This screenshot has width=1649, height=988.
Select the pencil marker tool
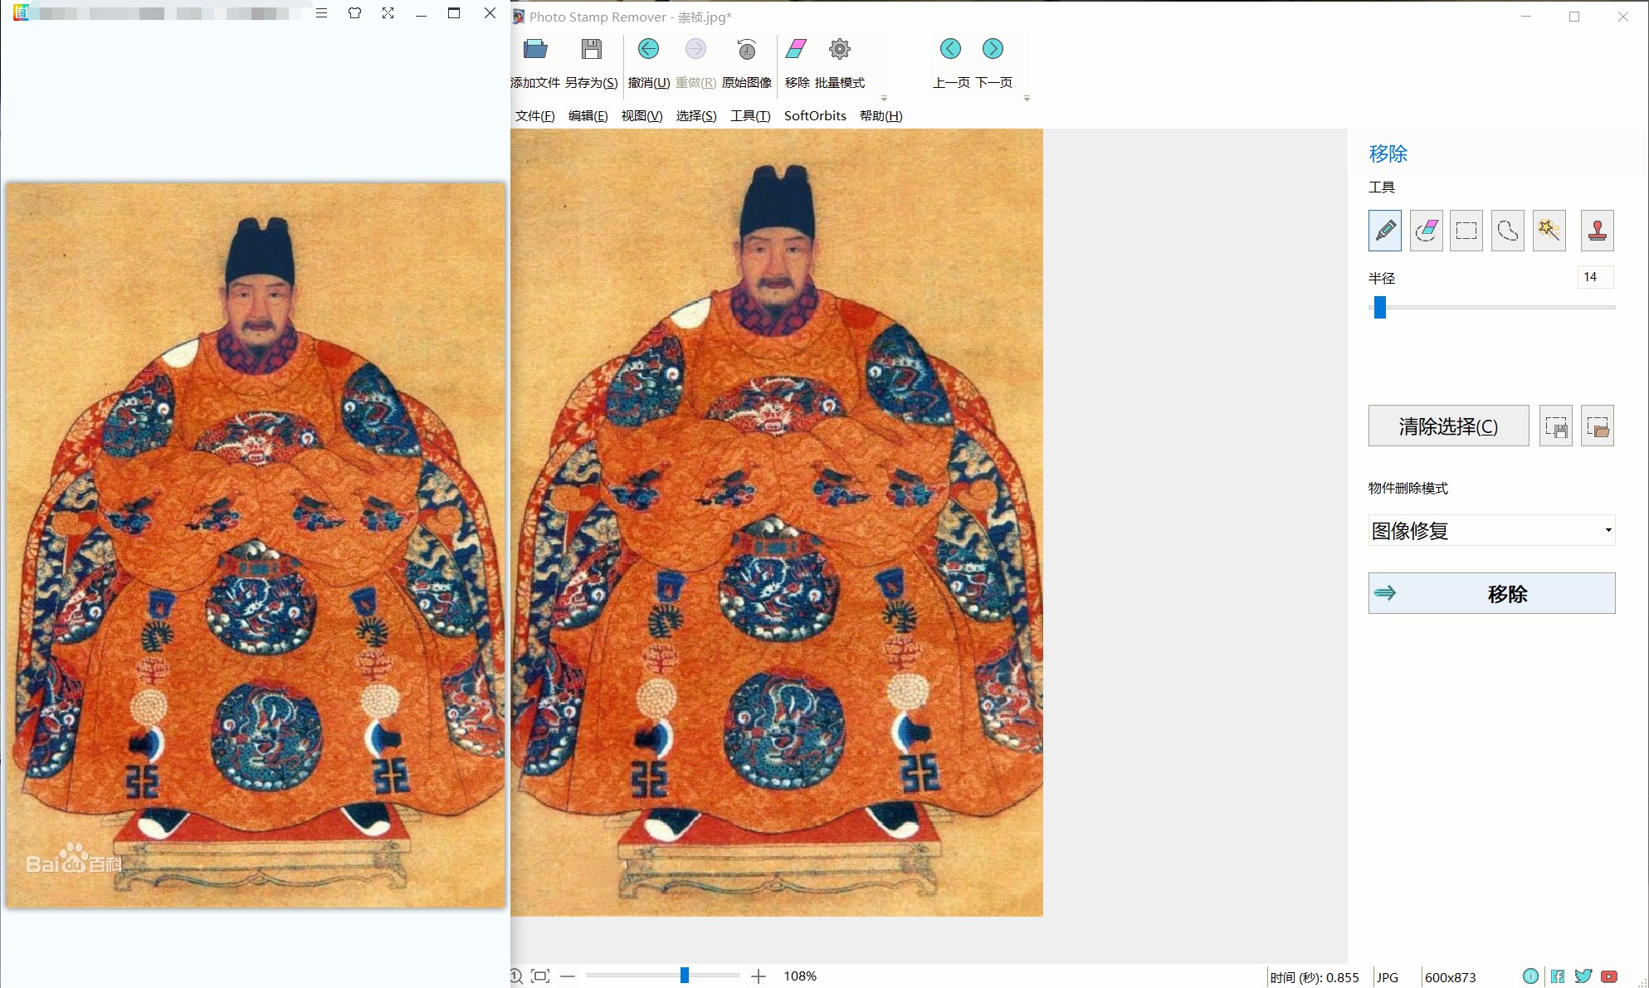point(1385,231)
